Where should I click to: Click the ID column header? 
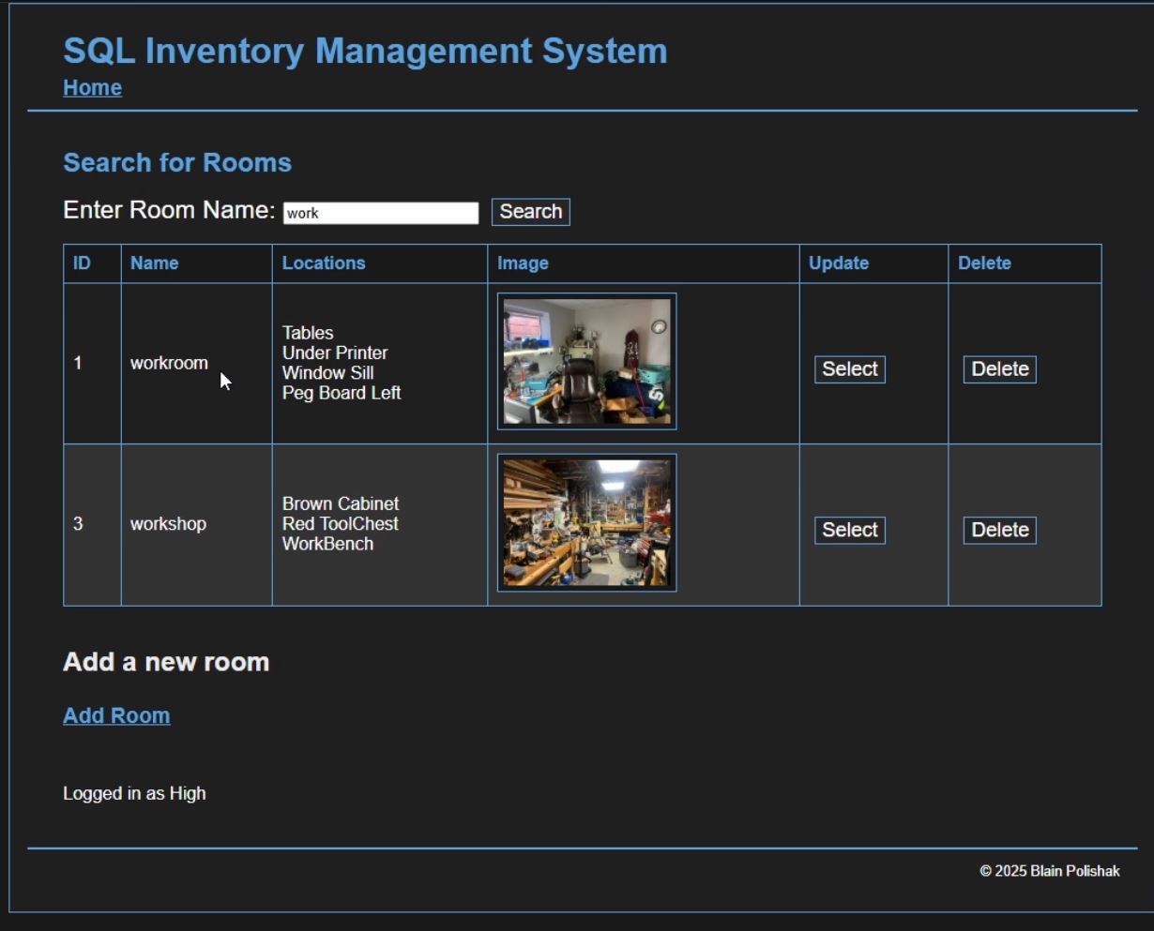tap(83, 263)
